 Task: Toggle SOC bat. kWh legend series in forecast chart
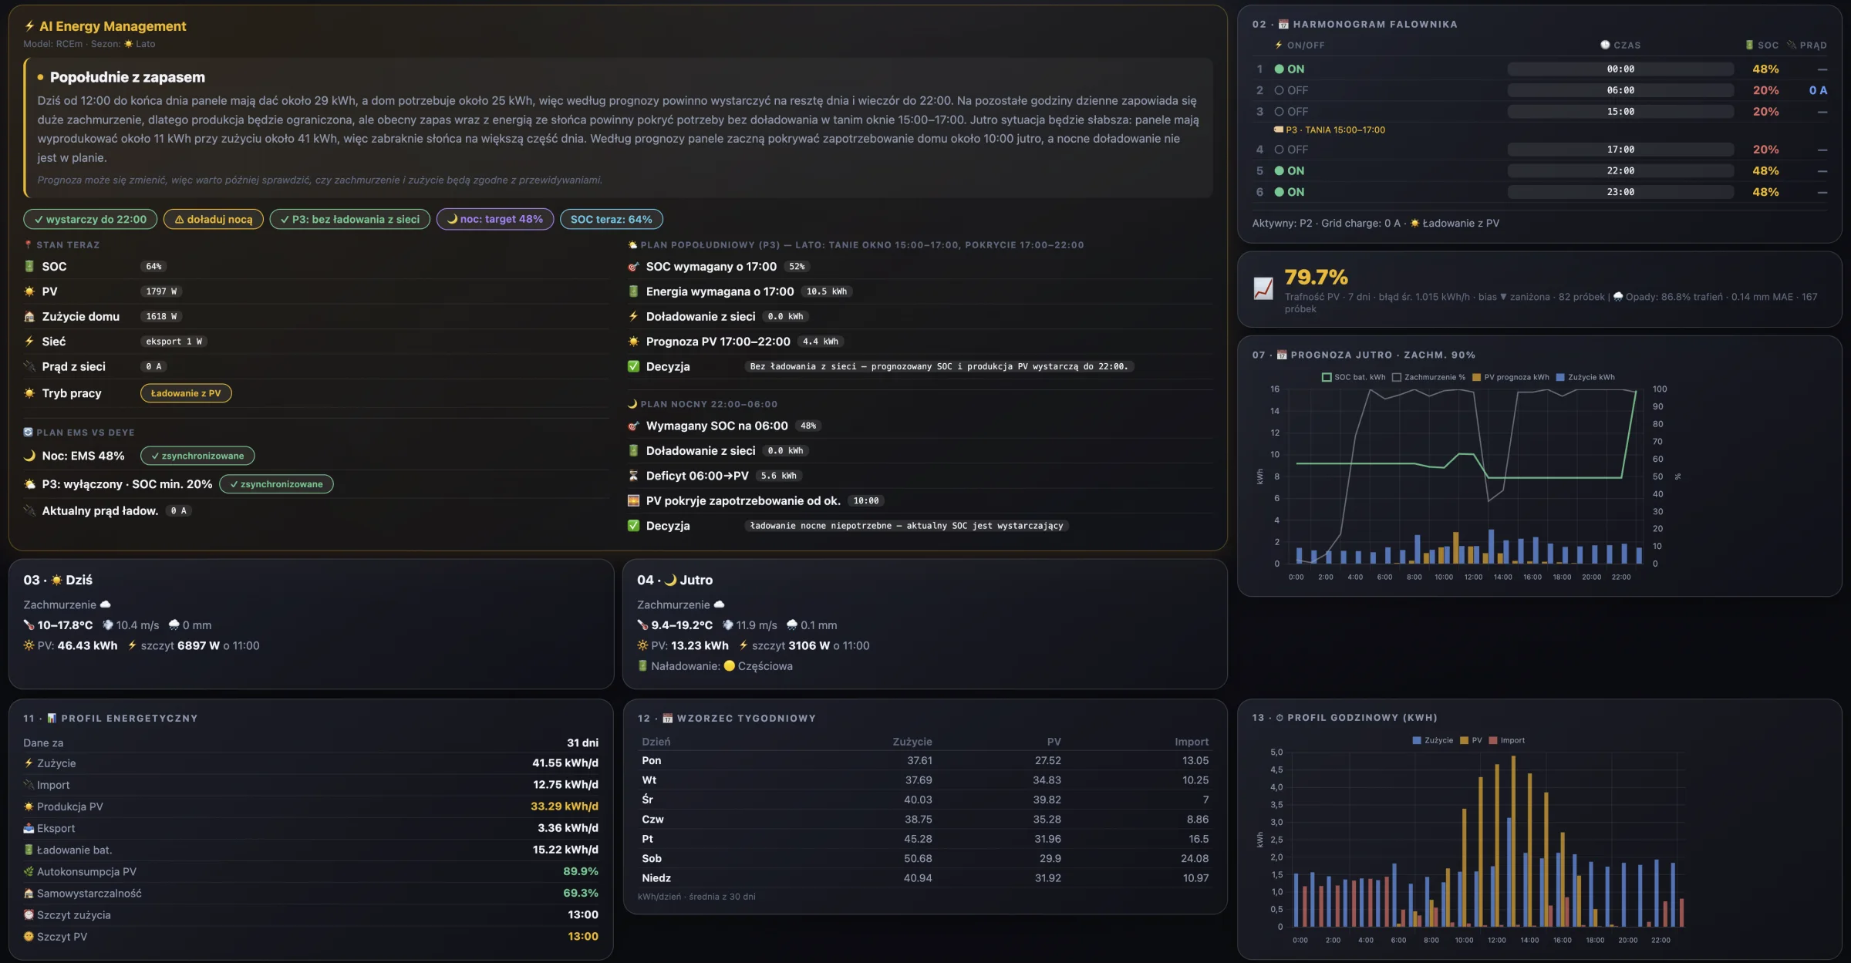1354,377
